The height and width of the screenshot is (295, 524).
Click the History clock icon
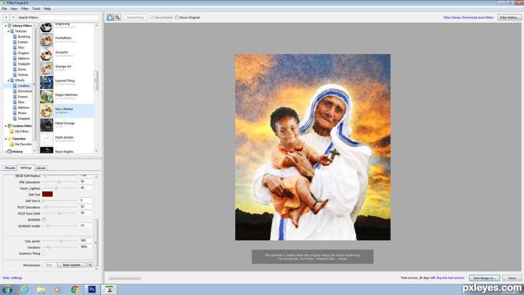(x=9, y=151)
